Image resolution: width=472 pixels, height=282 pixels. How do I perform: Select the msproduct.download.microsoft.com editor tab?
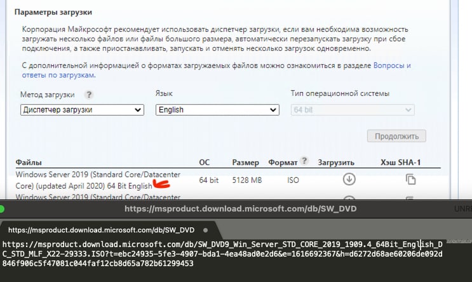click(102, 230)
